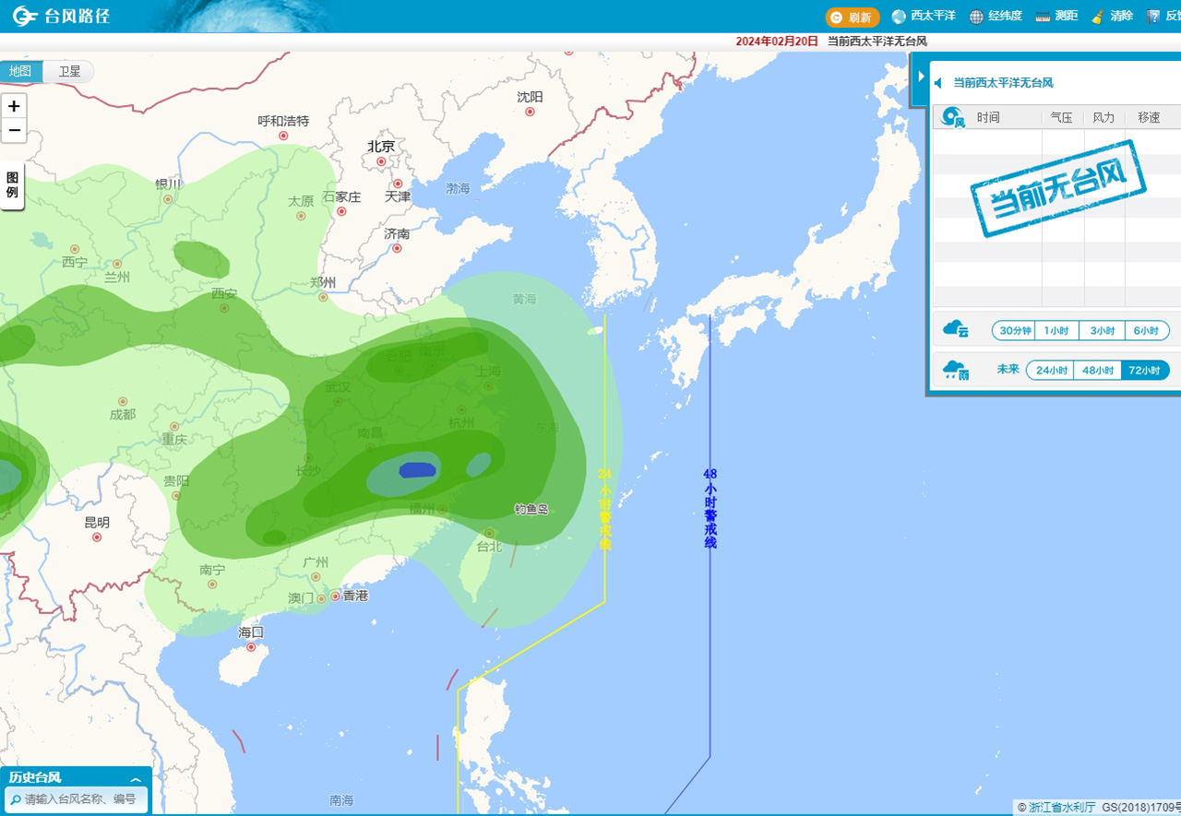Switch to the 卫星 satellite view tab
Image resolution: width=1181 pixels, height=816 pixels.
pyautogui.click(x=69, y=72)
